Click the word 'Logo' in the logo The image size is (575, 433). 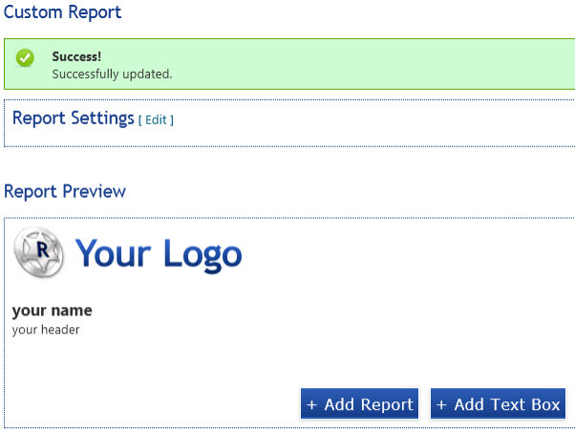click(202, 255)
